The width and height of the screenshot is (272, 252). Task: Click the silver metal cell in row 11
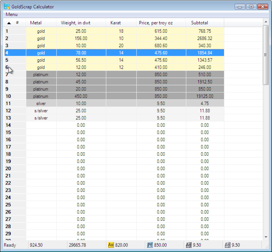click(x=41, y=103)
